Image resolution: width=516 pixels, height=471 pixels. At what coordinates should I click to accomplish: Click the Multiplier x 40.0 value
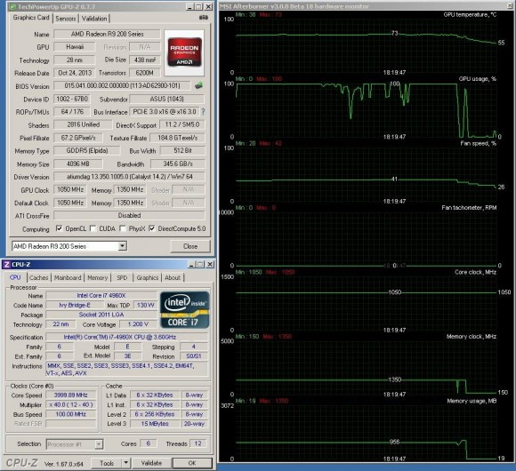(x=71, y=404)
